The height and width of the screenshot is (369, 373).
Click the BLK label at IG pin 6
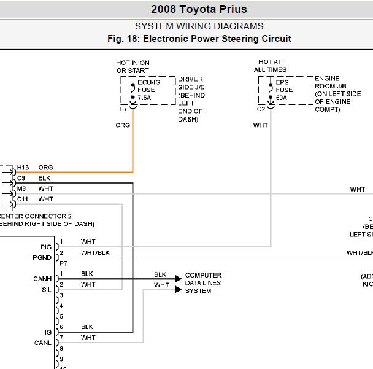(87, 327)
